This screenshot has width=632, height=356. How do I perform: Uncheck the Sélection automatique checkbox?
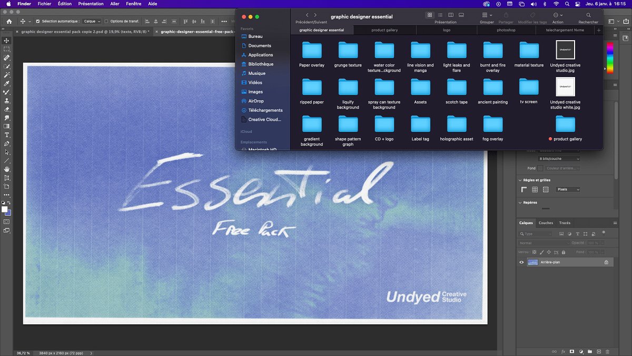point(37,22)
